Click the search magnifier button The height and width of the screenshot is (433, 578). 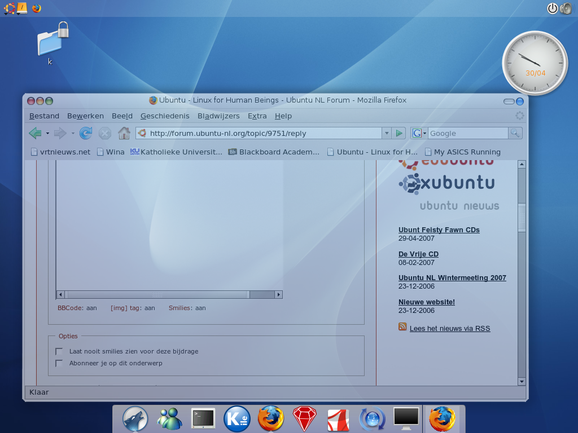515,133
